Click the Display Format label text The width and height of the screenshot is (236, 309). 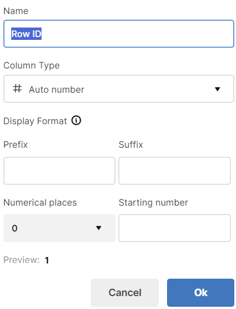point(35,121)
